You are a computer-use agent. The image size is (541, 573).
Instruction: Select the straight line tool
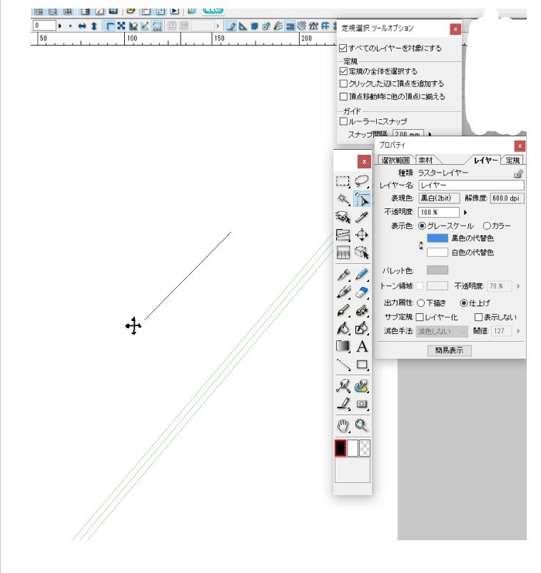click(343, 365)
